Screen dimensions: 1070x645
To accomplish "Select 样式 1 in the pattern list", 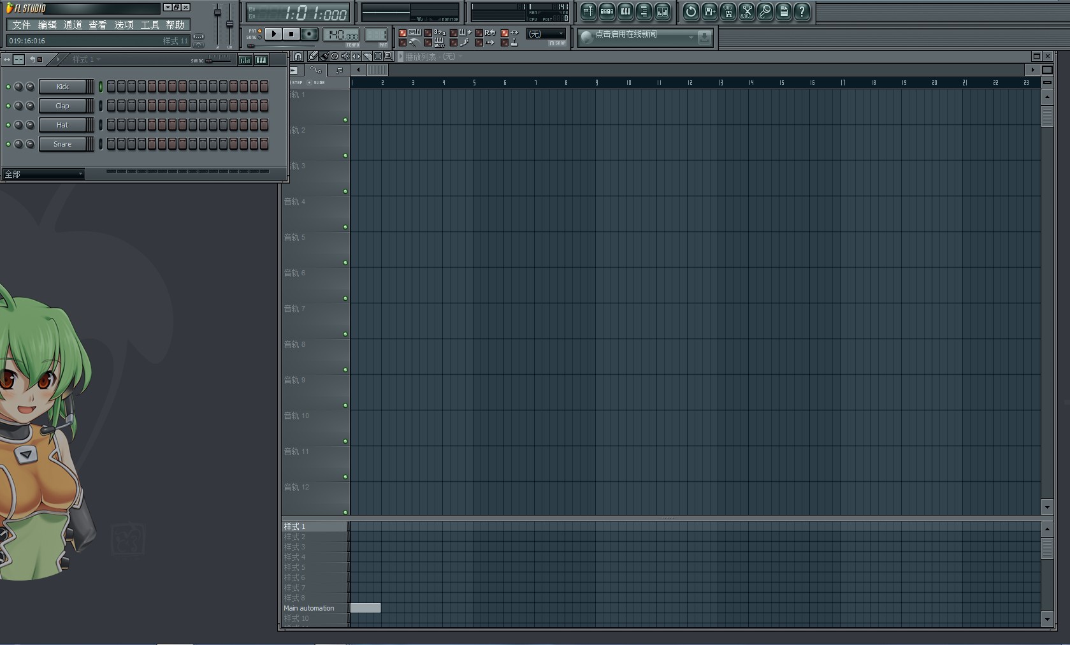I will [314, 526].
